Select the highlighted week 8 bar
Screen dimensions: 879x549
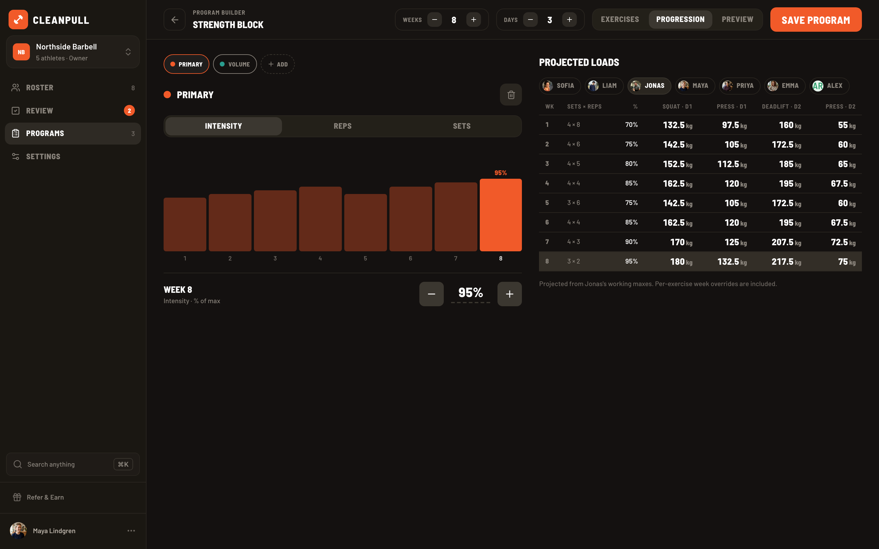coord(501,215)
